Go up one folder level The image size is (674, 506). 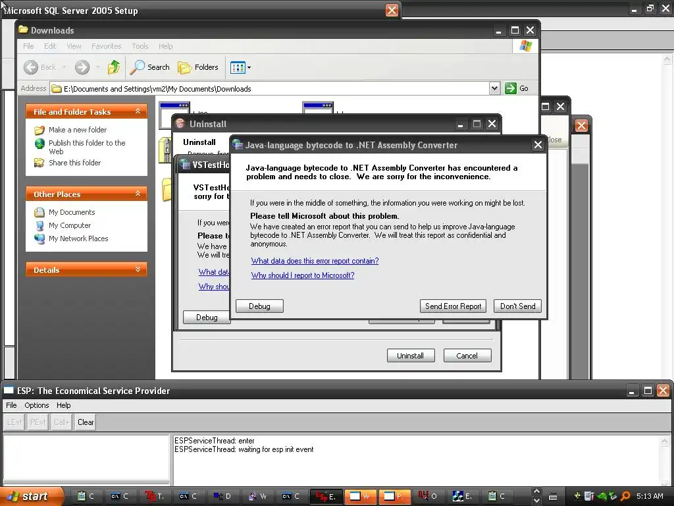click(114, 67)
